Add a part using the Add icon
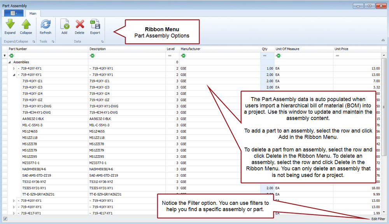The height and width of the screenshot is (224, 389). point(64,25)
